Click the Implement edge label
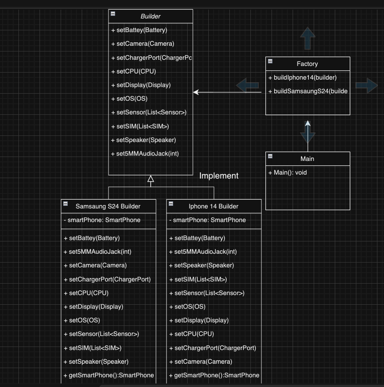 coord(219,175)
